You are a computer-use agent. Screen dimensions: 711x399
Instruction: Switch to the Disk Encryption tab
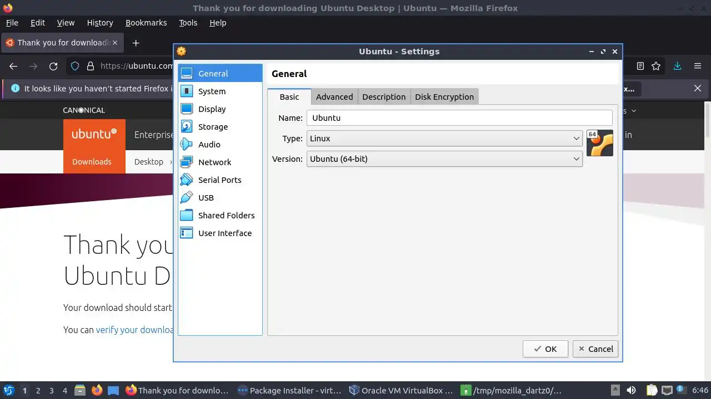[x=444, y=96]
